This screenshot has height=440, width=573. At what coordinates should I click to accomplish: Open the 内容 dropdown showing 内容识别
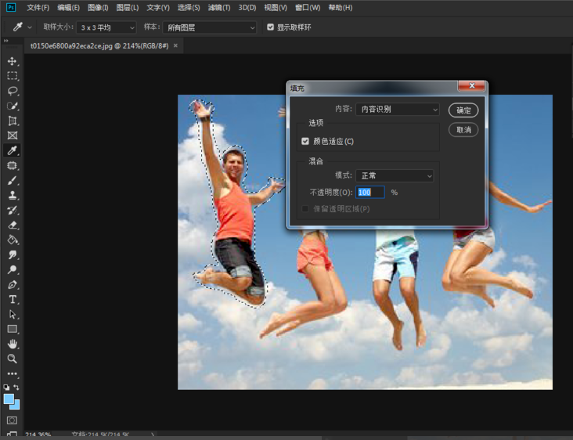click(x=397, y=110)
